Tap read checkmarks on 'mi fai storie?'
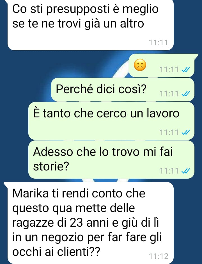The image size is (202, 264). coord(186,171)
